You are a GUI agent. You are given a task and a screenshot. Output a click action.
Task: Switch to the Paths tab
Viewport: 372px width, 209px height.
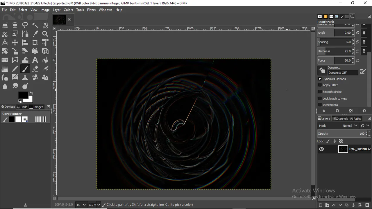[355, 118]
